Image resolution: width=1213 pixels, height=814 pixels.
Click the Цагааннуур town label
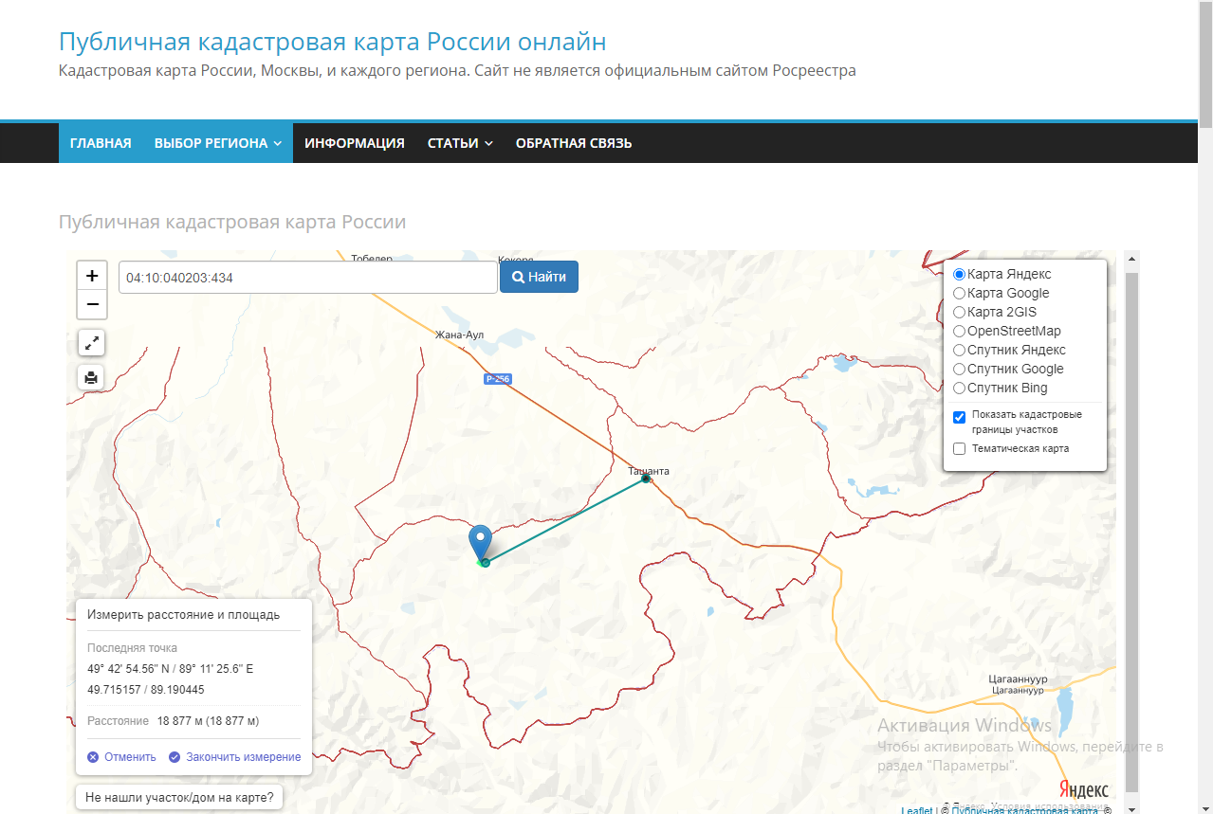pos(1018,679)
